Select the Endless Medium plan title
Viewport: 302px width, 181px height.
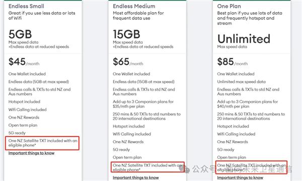(x=134, y=6)
